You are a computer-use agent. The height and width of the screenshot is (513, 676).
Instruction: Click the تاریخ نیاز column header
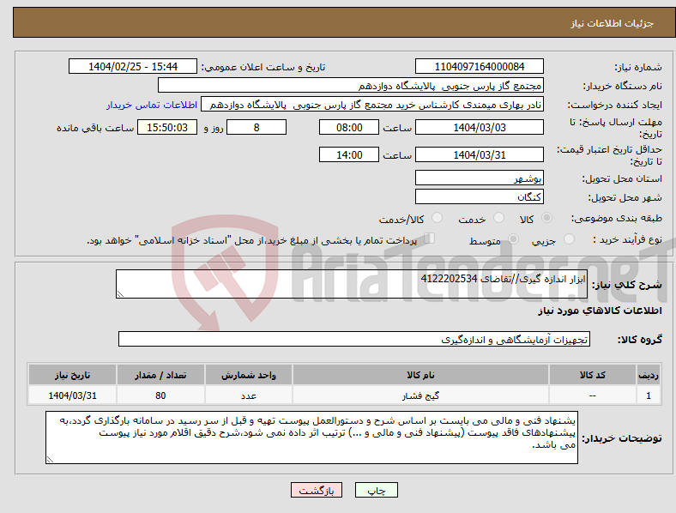pos(72,375)
